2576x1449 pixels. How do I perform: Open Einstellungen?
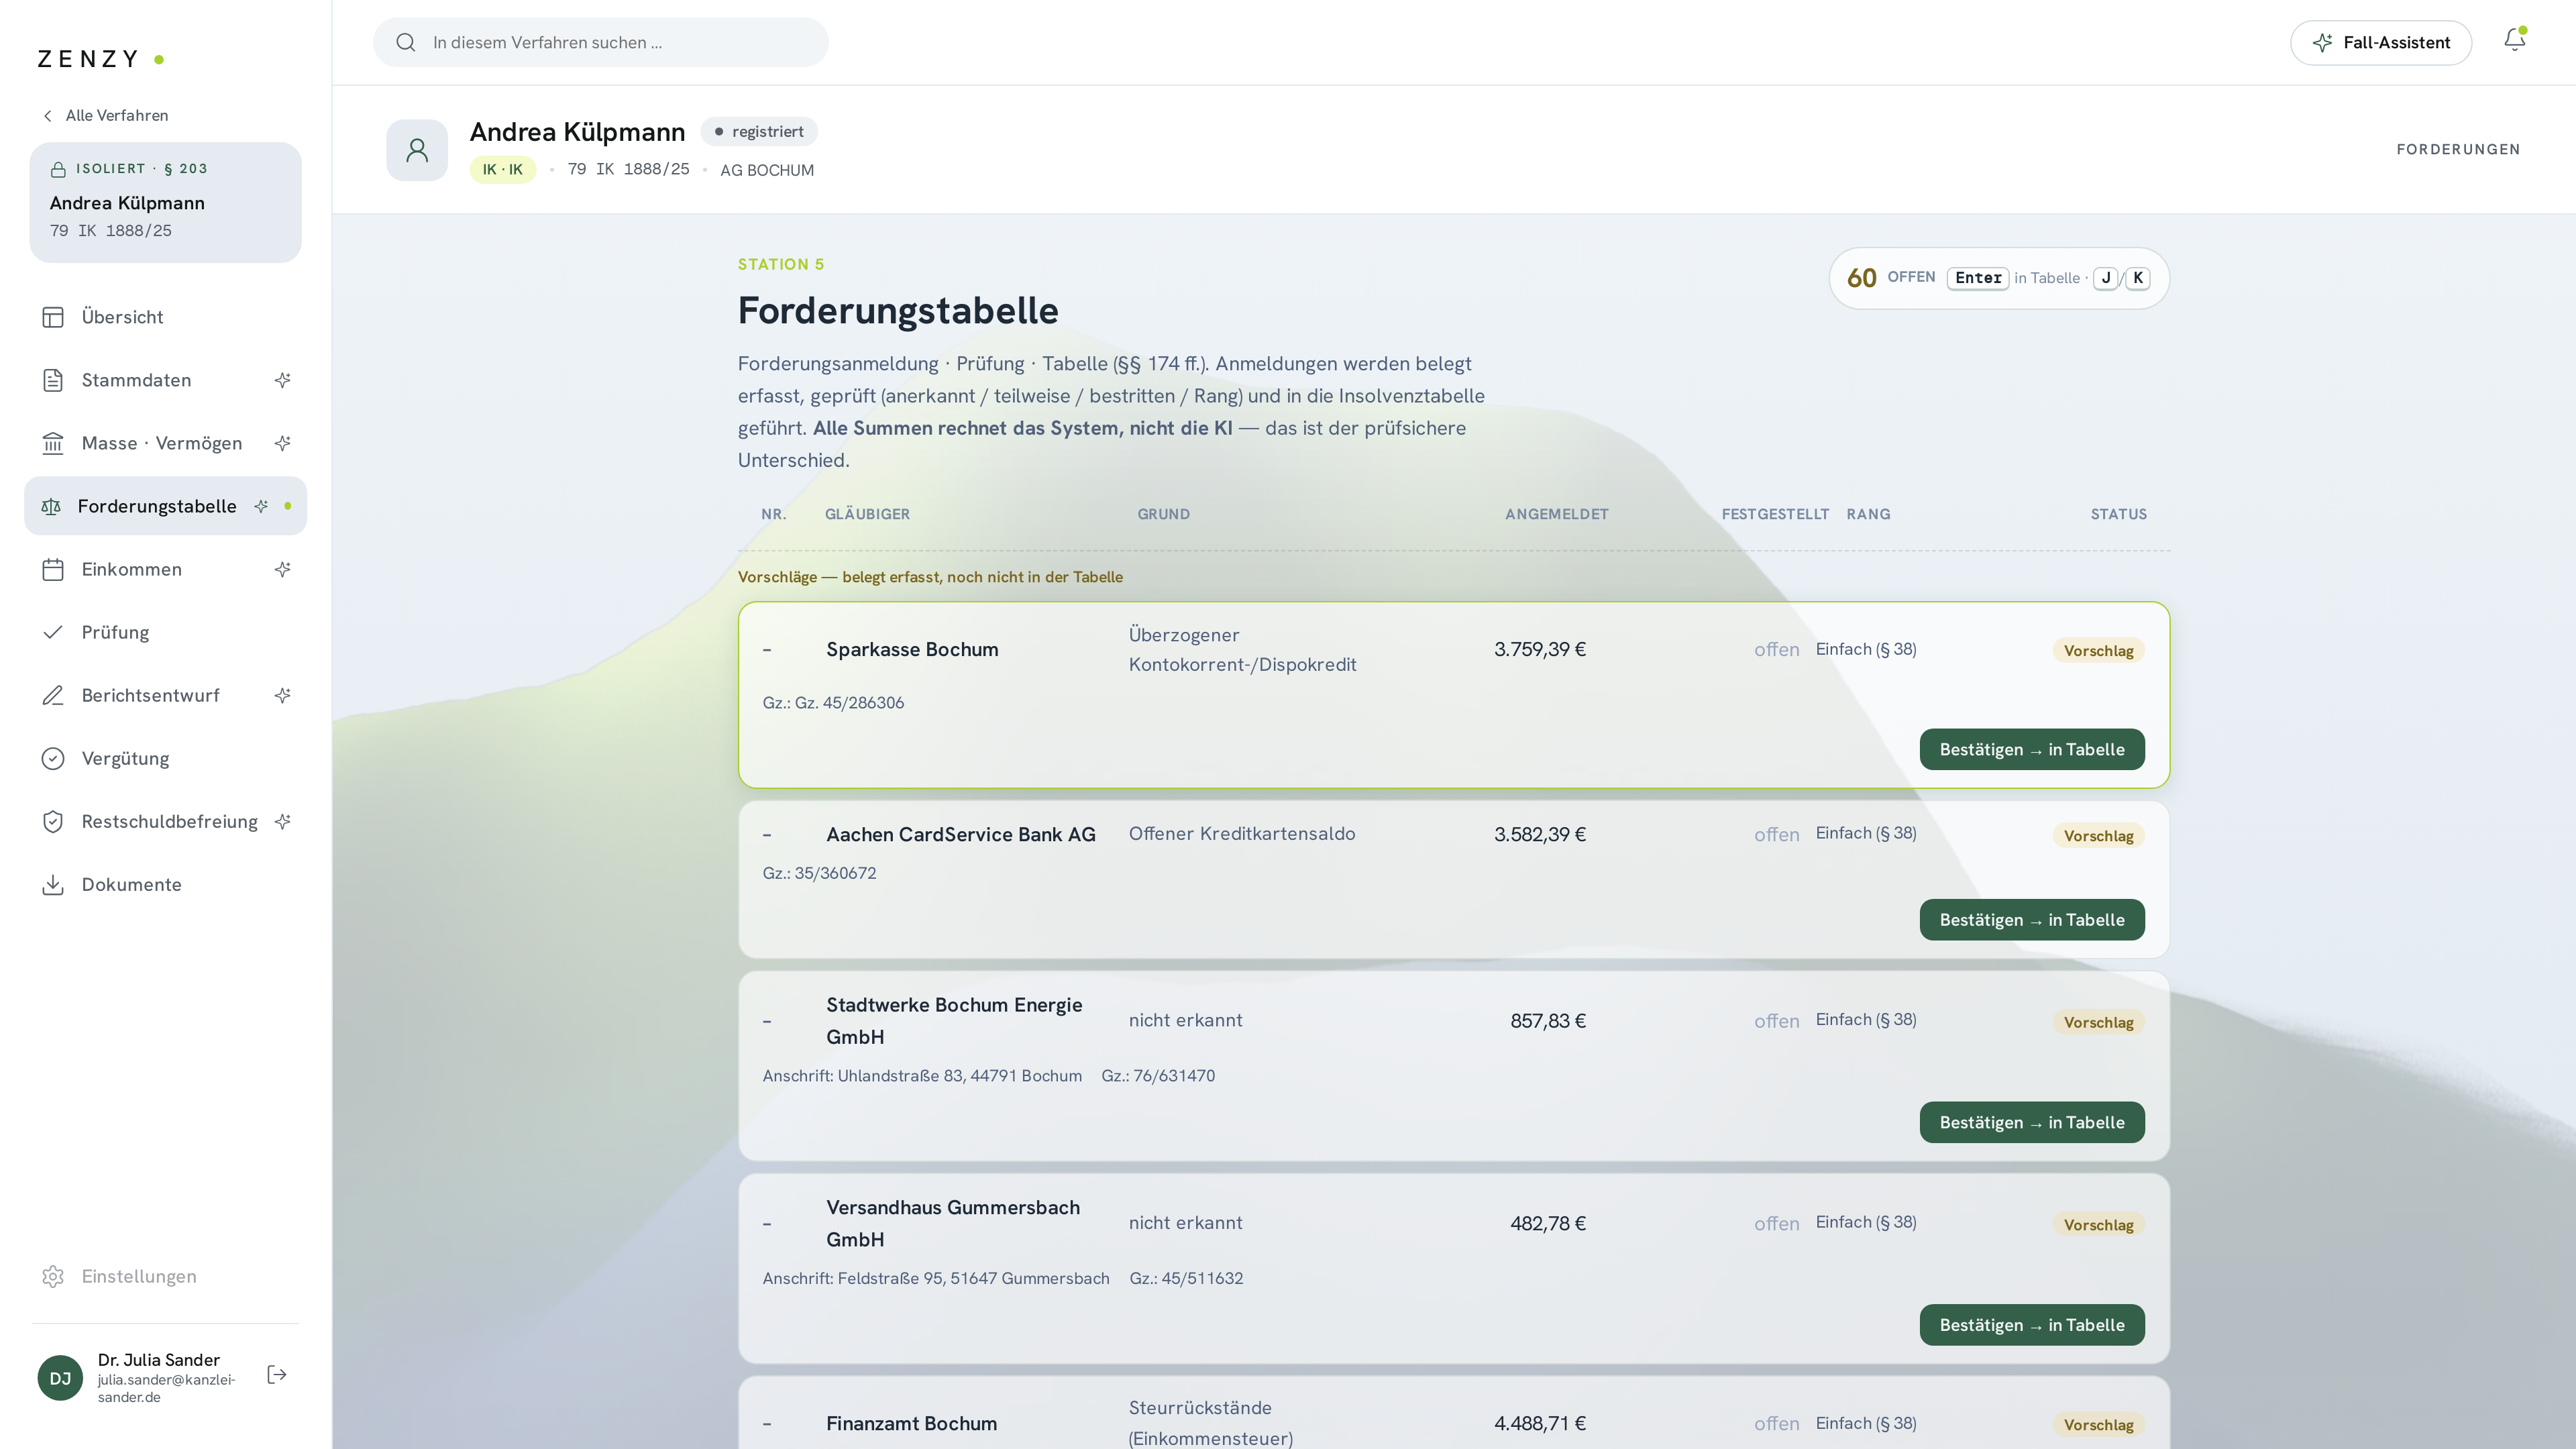(x=165, y=1276)
